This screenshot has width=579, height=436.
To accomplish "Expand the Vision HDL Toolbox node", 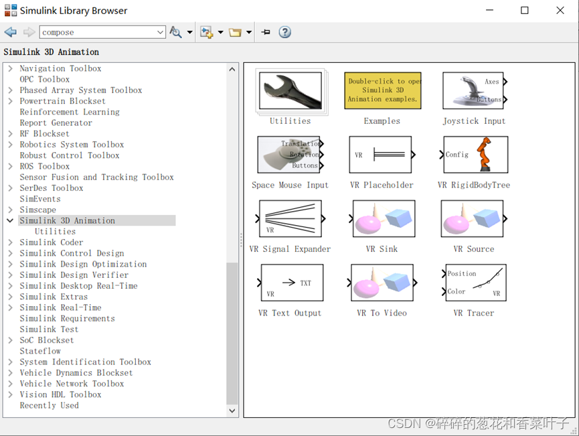I will pyautogui.click(x=10, y=394).
